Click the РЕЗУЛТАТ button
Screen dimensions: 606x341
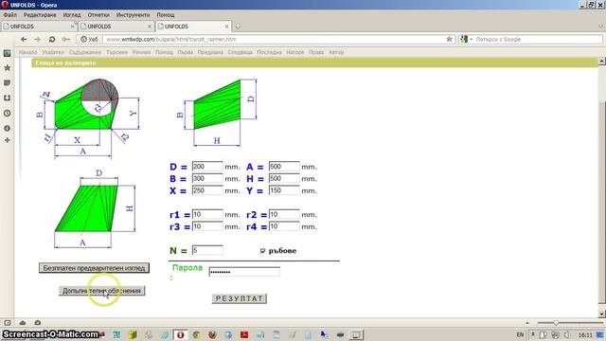[x=240, y=298]
